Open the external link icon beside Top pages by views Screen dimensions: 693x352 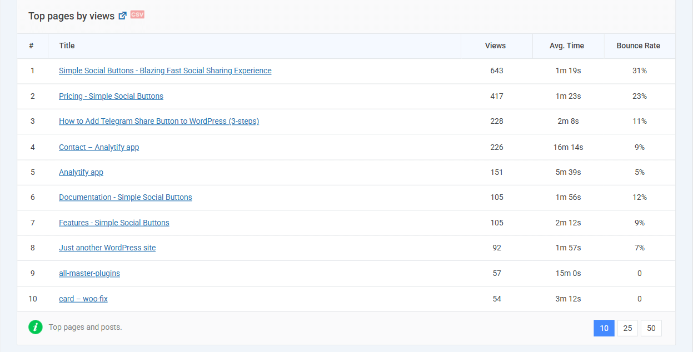coord(123,16)
